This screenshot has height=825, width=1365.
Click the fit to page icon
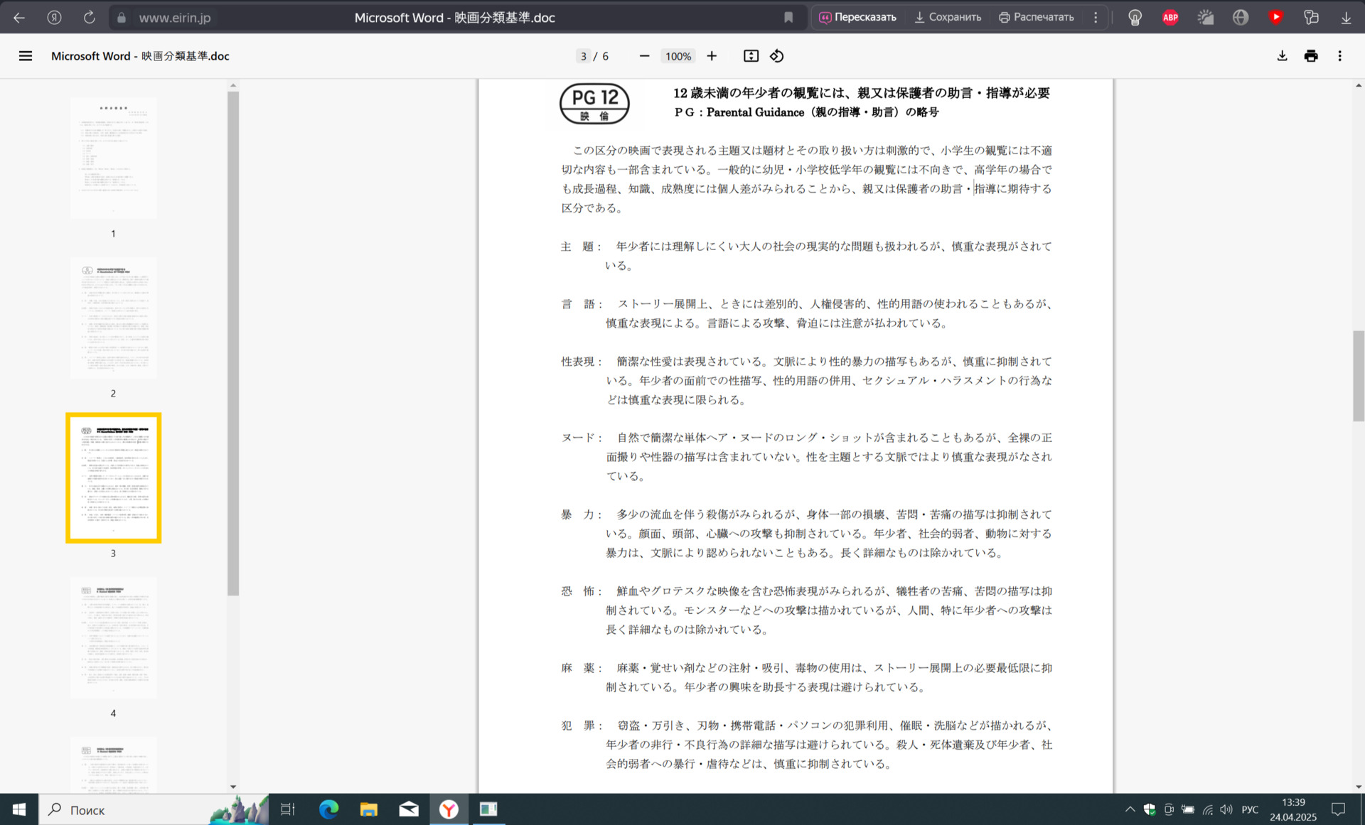click(751, 56)
